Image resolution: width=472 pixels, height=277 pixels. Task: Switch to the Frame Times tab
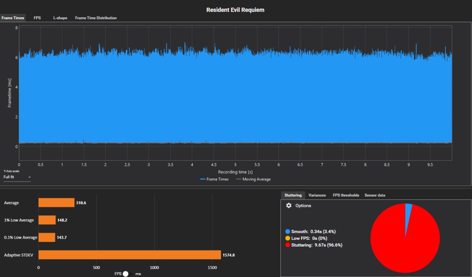pos(13,18)
